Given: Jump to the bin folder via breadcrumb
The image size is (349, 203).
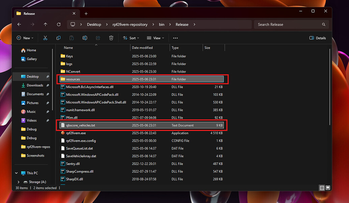Looking at the screenshot, I should (x=161, y=24).
